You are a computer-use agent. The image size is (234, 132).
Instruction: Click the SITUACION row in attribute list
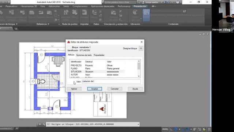pos(97,71)
